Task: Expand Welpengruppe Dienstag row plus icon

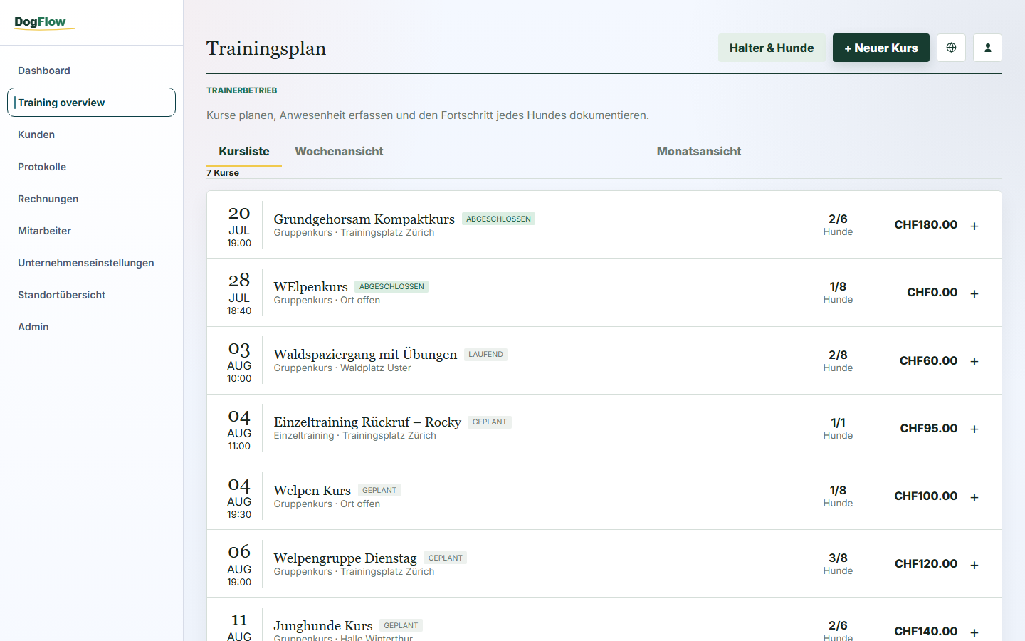Action: tap(974, 565)
